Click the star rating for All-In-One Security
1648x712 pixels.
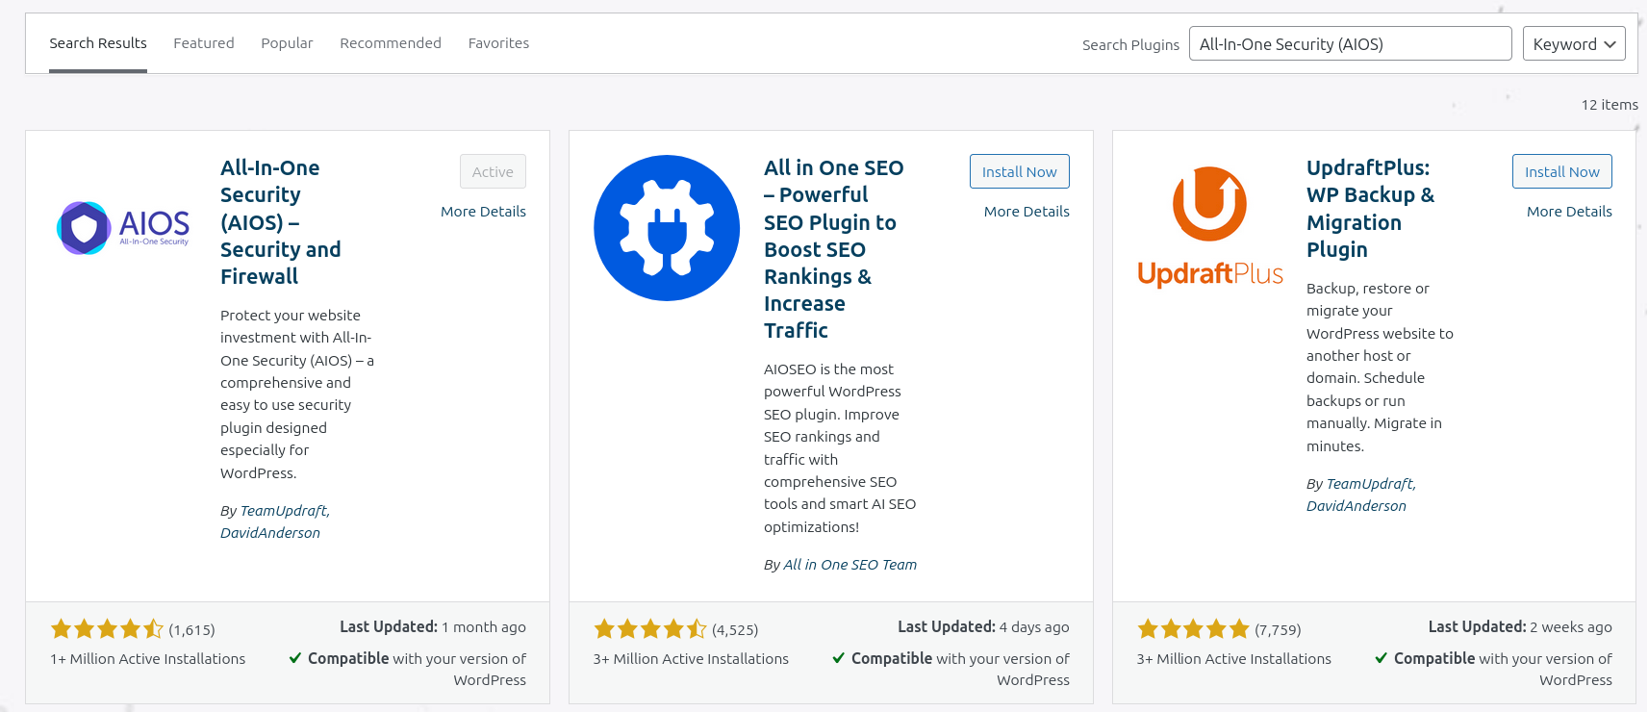pos(107,629)
